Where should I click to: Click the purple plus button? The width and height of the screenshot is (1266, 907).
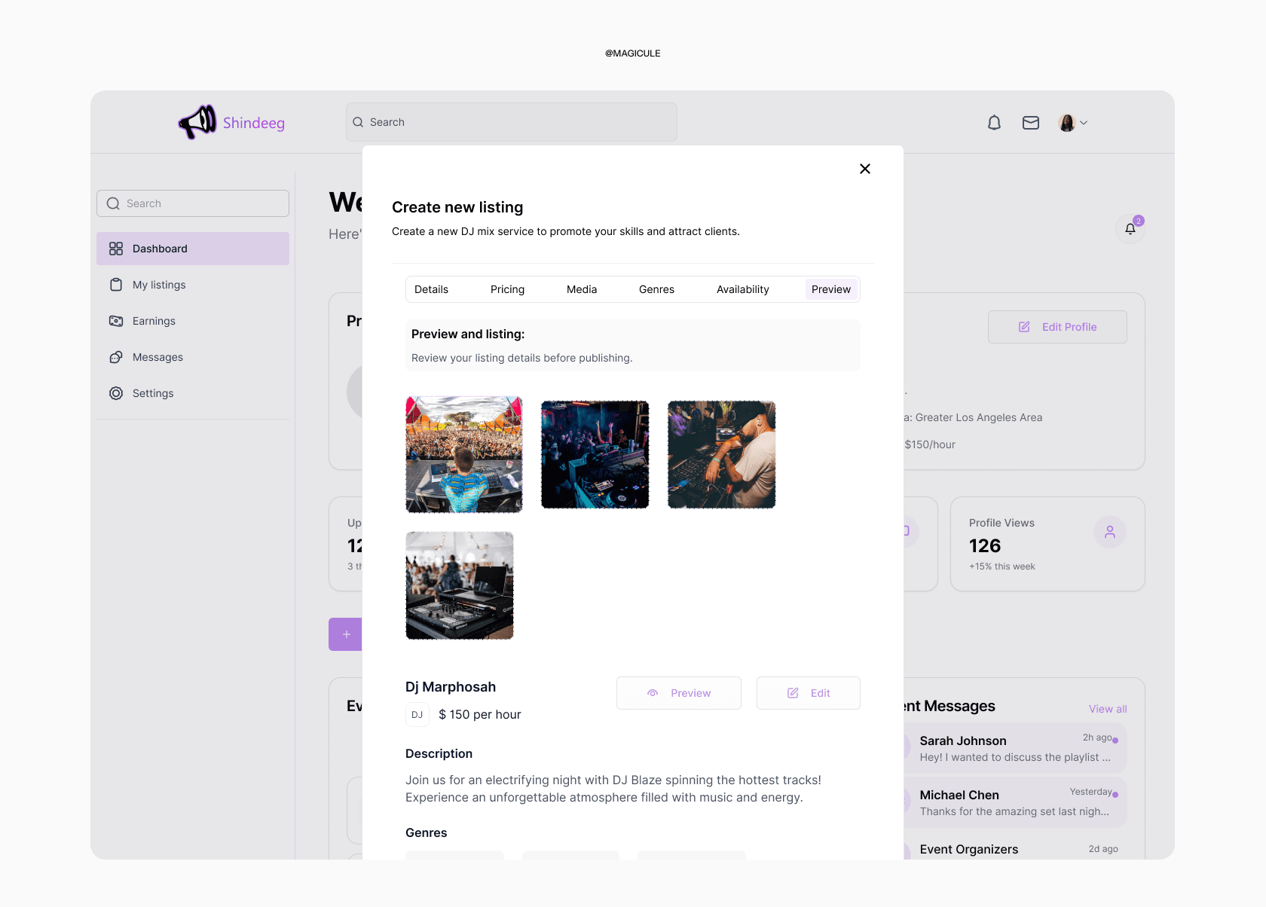point(346,634)
